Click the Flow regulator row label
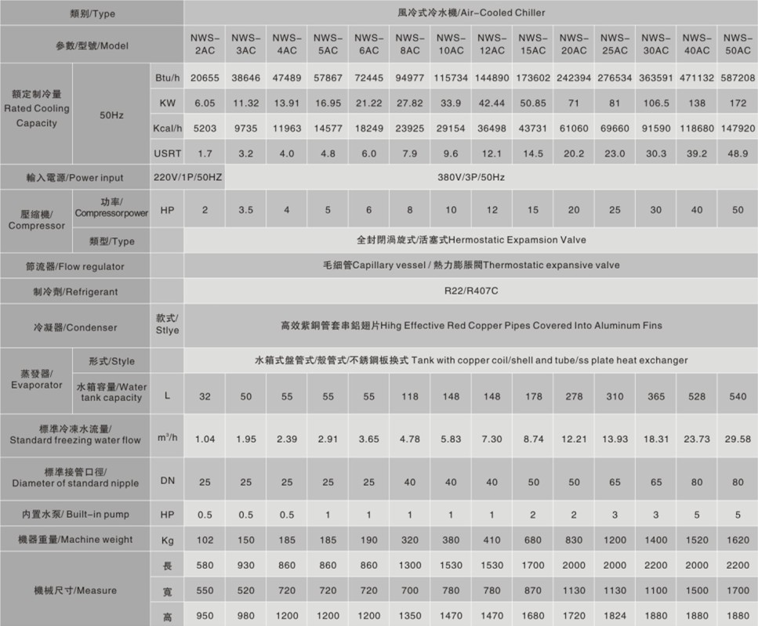 click(x=74, y=266)
